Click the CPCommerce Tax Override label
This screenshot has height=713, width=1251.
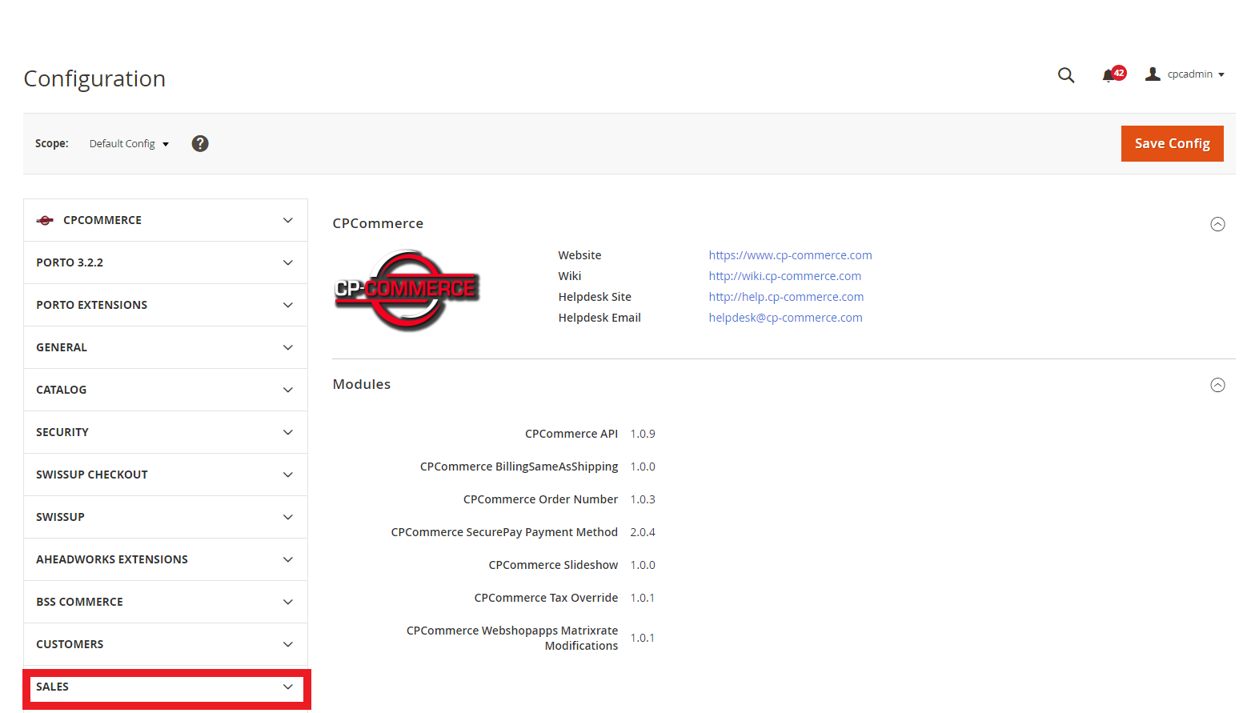pos(546,598)
